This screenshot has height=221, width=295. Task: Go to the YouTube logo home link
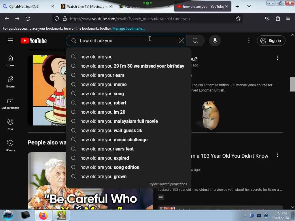coord(34,41)
